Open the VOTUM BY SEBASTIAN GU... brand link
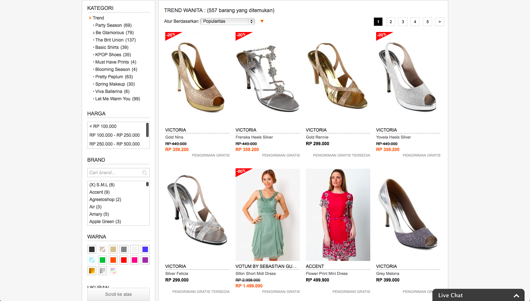 (266, 266)
